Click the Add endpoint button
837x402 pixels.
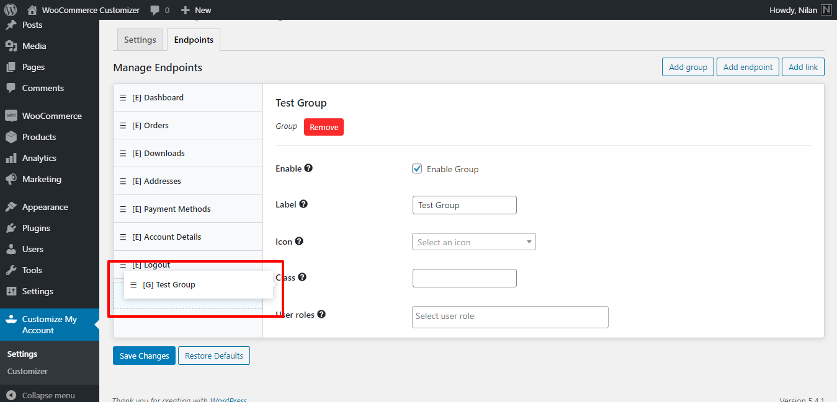coord(747,66)
